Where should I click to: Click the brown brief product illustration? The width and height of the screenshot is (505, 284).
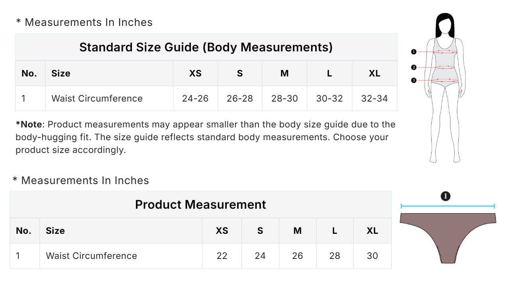point(448,235)
